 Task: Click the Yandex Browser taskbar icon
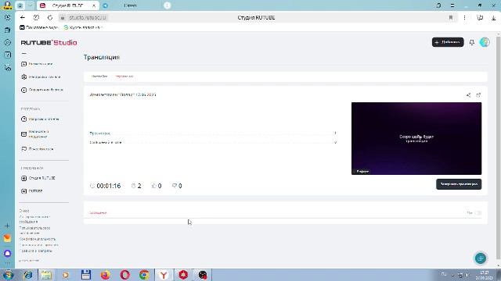click(x=164, y=275)
